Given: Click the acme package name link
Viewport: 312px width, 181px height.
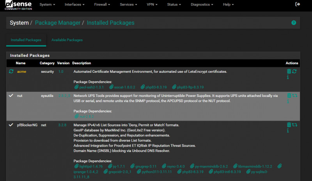Looking at the screenshot, I should pos(21,72).
